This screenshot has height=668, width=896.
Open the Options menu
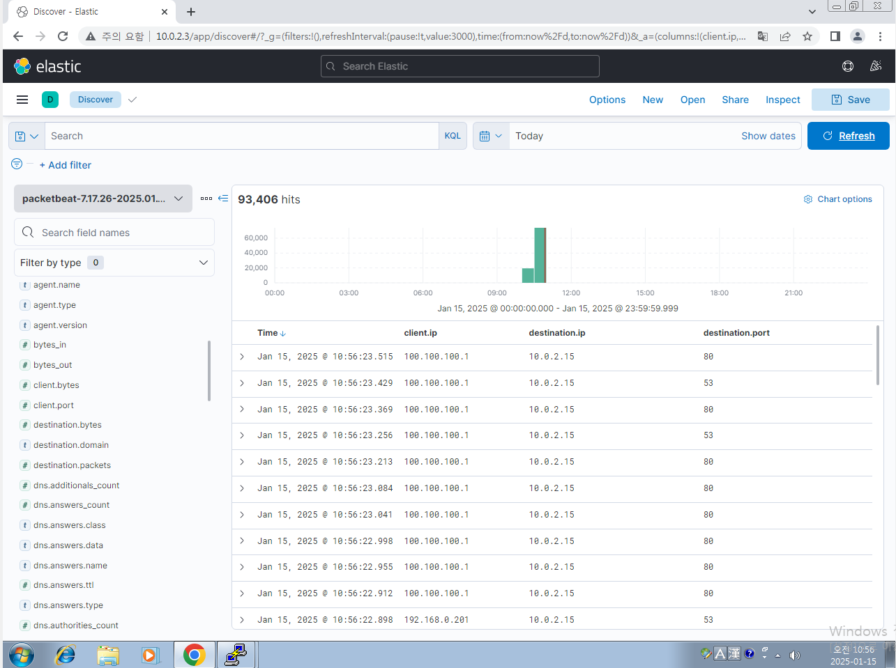607,100
